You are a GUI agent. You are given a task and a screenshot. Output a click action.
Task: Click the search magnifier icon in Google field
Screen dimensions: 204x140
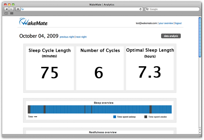[148, 9]
